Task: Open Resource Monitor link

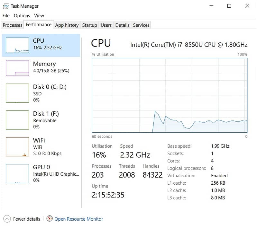Action: [79, 219]
